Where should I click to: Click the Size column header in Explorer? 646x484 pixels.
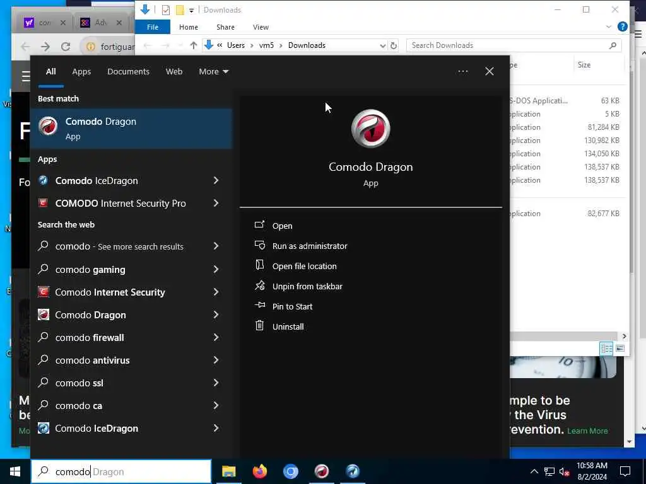pos(584,65)
